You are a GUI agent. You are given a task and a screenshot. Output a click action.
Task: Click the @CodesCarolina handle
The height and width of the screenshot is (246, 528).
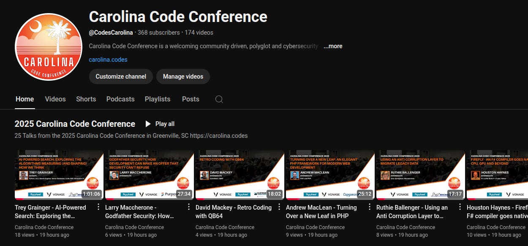point(111,33)
